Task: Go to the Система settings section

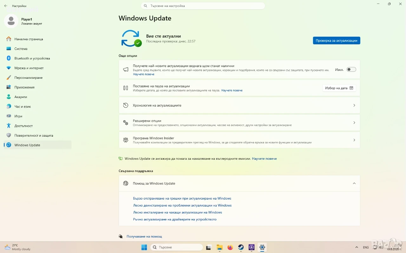Action: [38, 49]
